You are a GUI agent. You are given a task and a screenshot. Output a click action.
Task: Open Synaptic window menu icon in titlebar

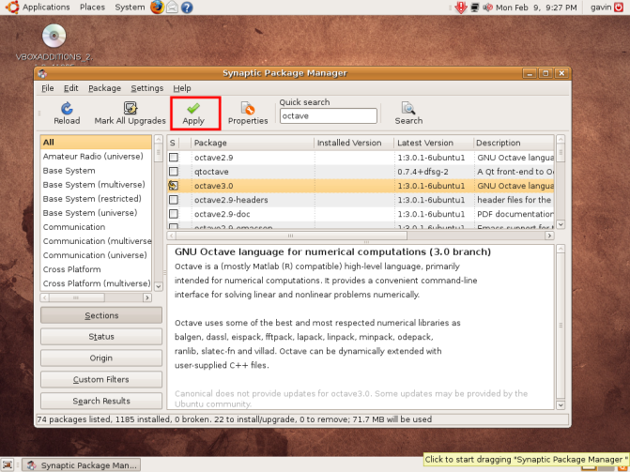(x=42, y=73)
